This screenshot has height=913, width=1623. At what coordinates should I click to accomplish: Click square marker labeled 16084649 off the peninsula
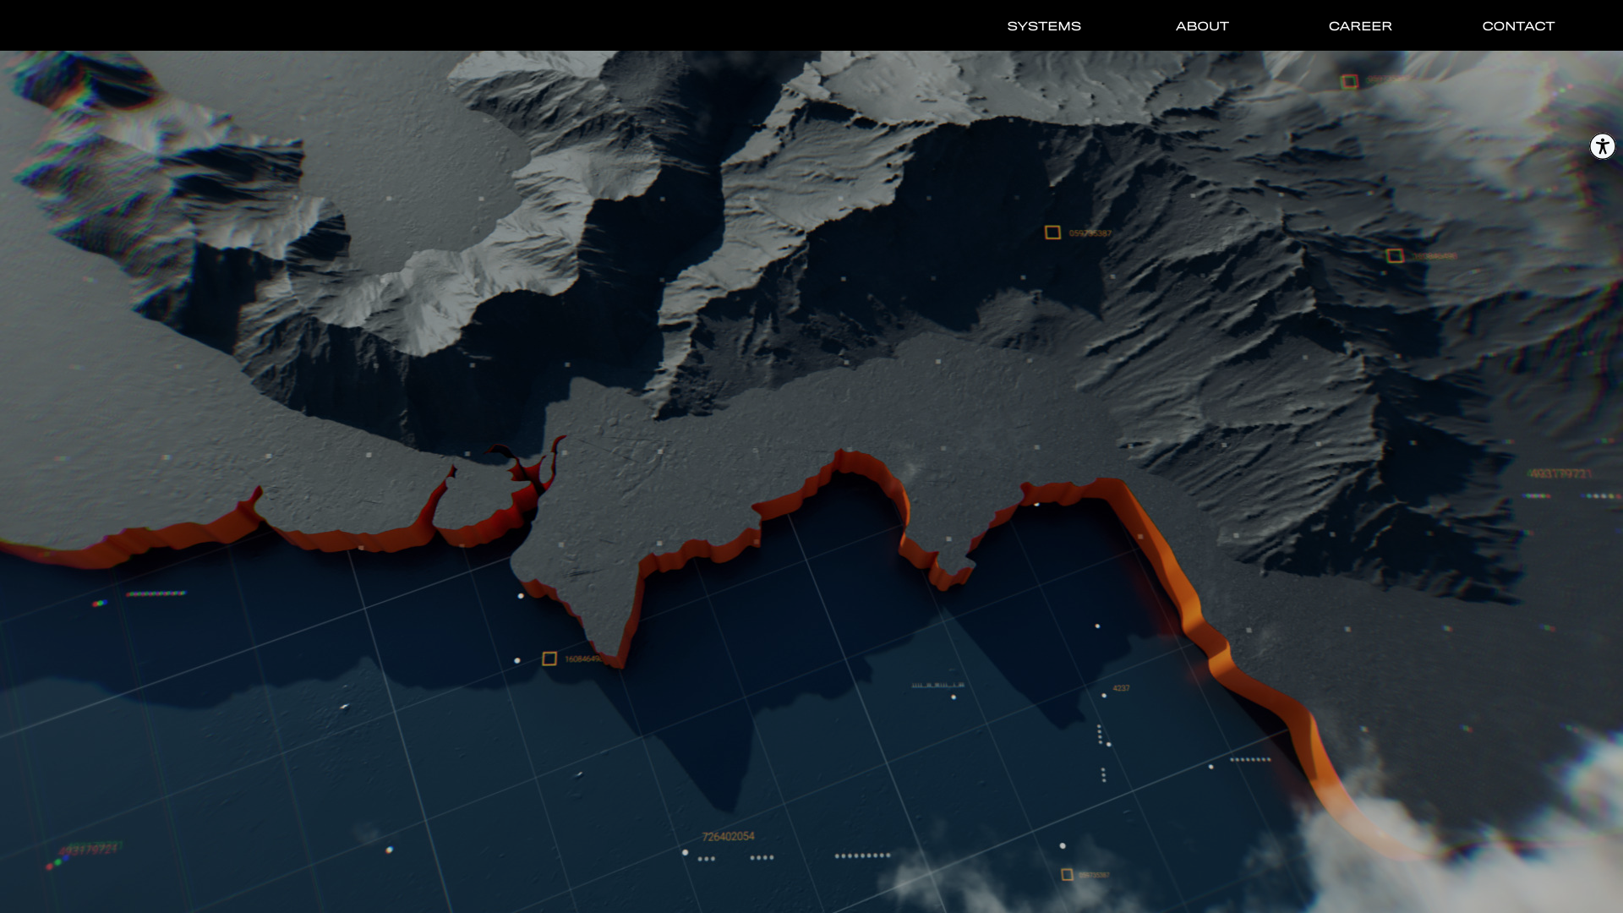point(549,659)
